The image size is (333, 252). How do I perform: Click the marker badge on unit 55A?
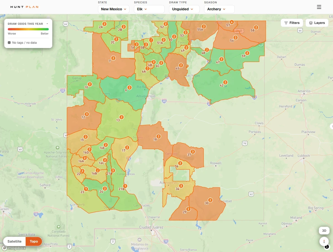click(204, 26)
